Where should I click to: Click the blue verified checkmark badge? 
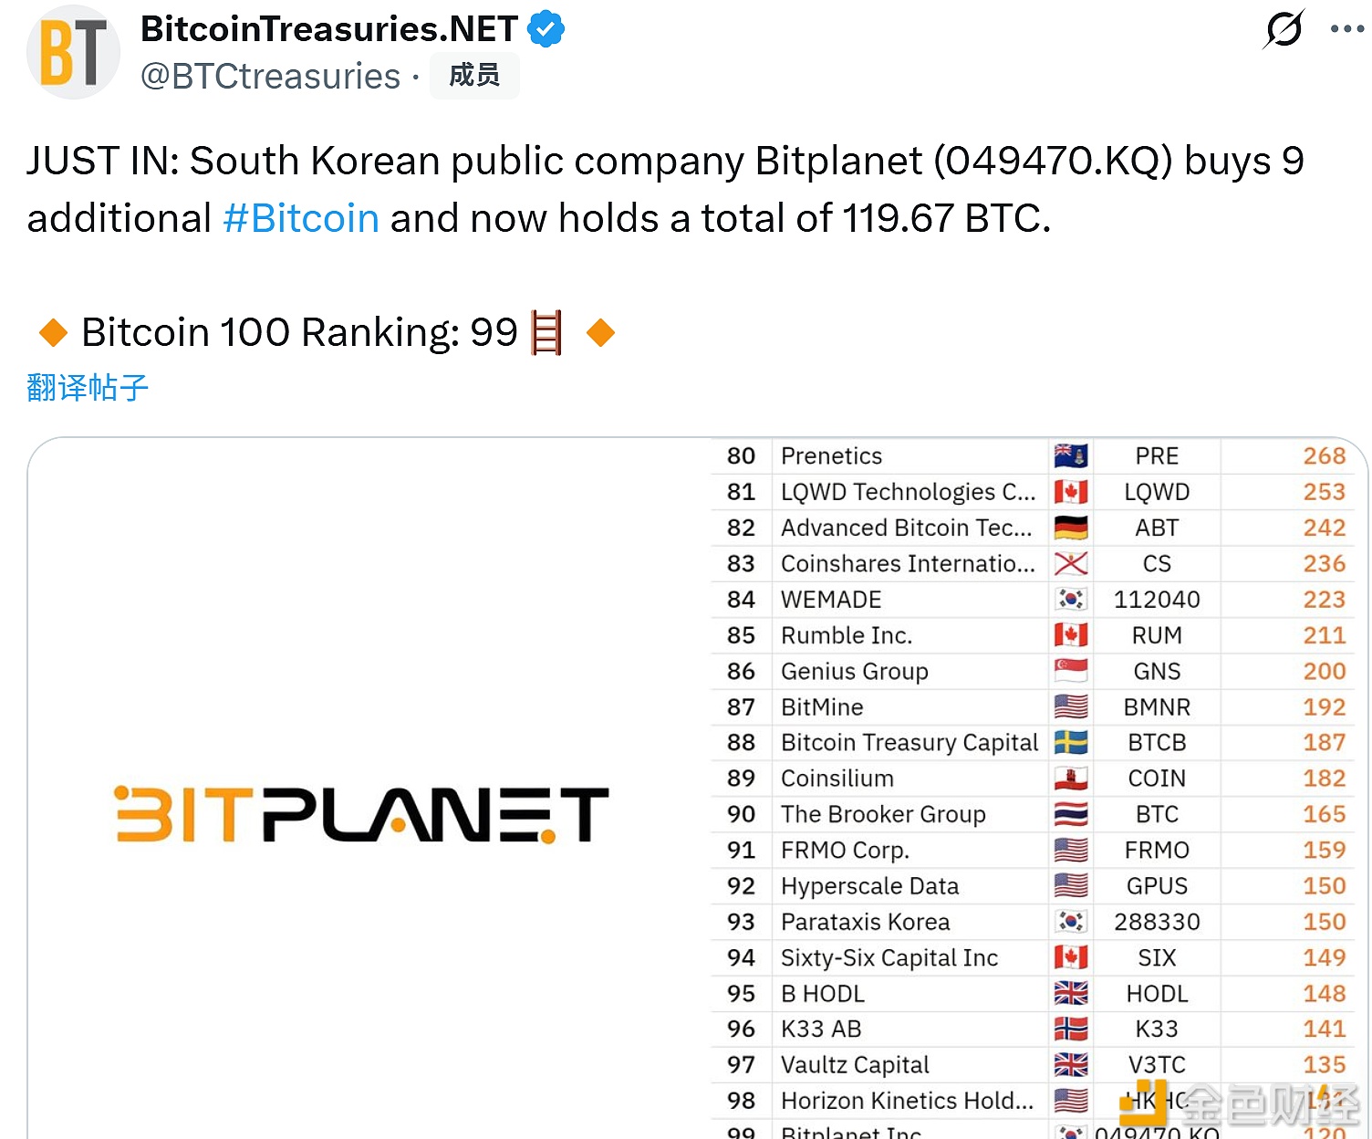pos(546,27)
